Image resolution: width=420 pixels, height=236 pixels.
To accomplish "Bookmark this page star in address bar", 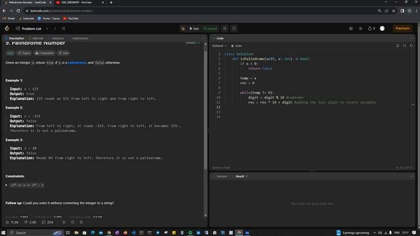I will click(x=394, y=11).
